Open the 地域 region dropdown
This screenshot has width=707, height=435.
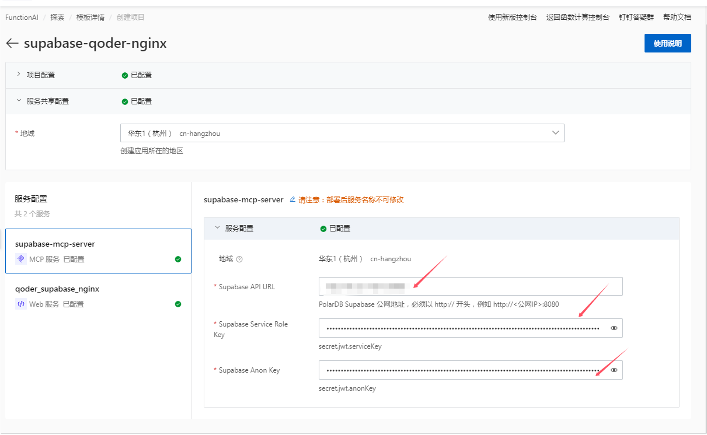[x=342, y=133]
